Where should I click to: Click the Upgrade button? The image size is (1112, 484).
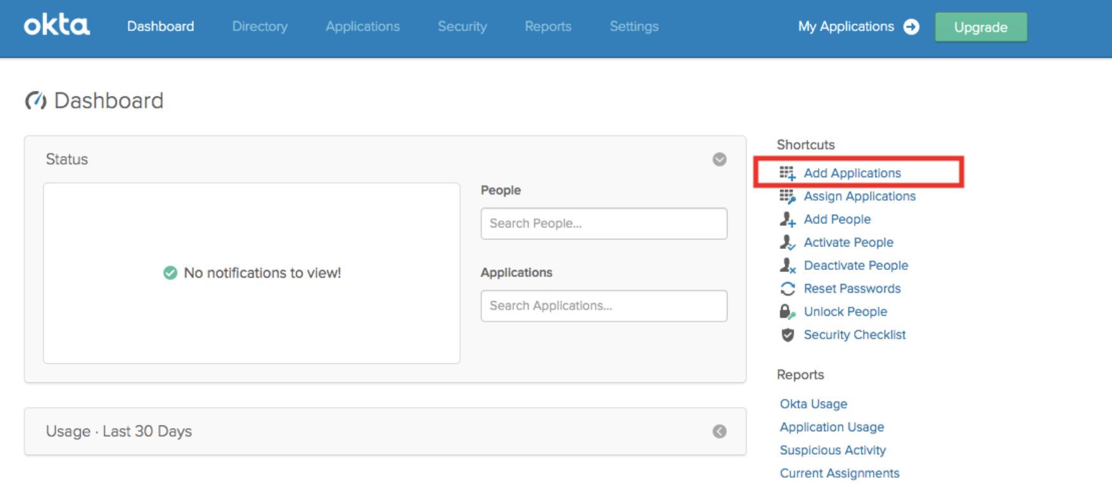click(x=980, y=27)
